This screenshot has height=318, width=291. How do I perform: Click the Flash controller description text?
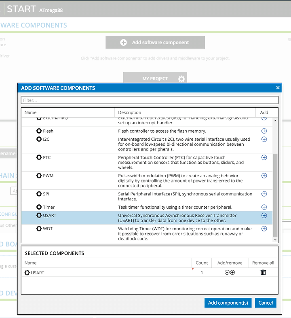(x=162, y=131)
